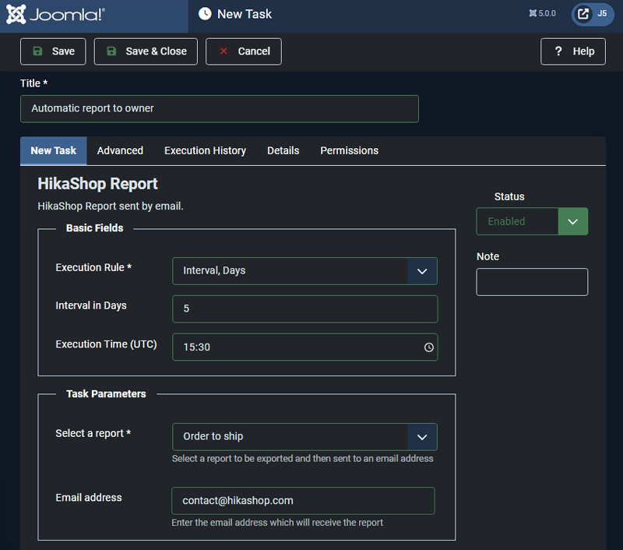Click the Status label

point(509,197)
